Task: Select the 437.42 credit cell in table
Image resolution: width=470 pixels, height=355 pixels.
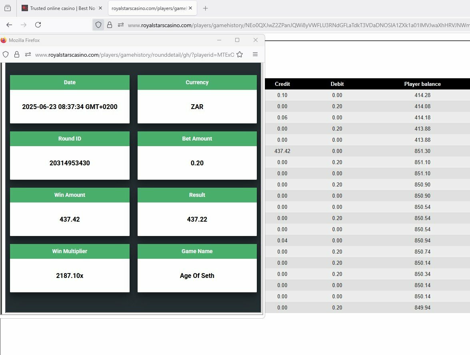Action: [x=282, y=151]
